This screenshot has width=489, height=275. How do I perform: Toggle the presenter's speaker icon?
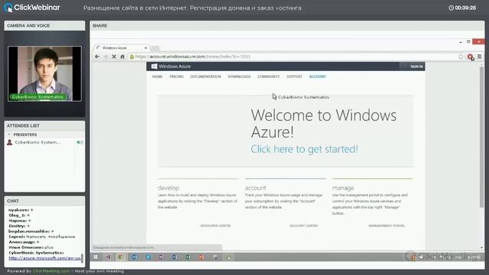[79, 142]
